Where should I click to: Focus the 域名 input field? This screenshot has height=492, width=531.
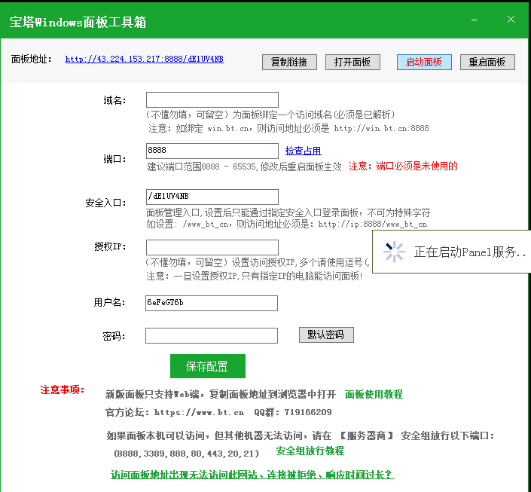pyautogui.click(x=212, y=100)
